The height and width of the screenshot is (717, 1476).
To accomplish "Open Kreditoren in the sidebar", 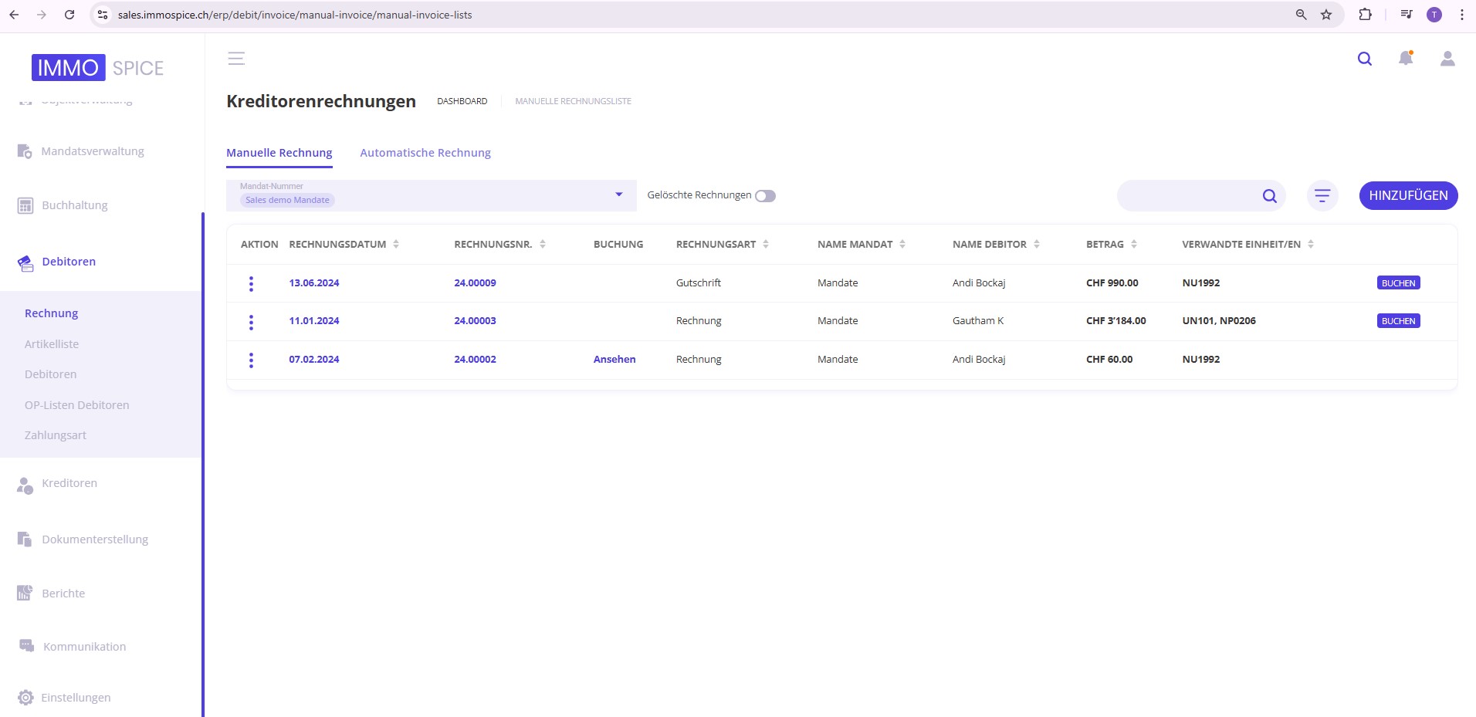I will tap(69, 483).
